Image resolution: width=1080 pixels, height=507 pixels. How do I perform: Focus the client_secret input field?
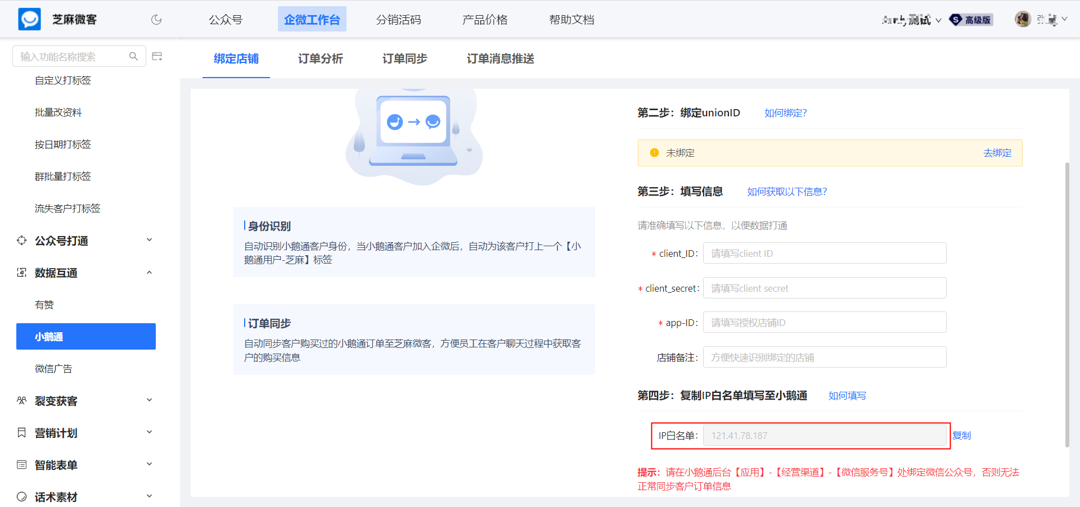click(825, 288)
